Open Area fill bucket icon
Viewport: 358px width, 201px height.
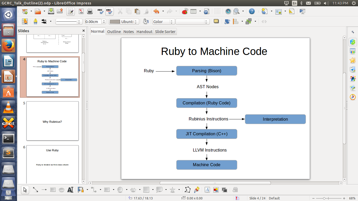pos(146,21)
